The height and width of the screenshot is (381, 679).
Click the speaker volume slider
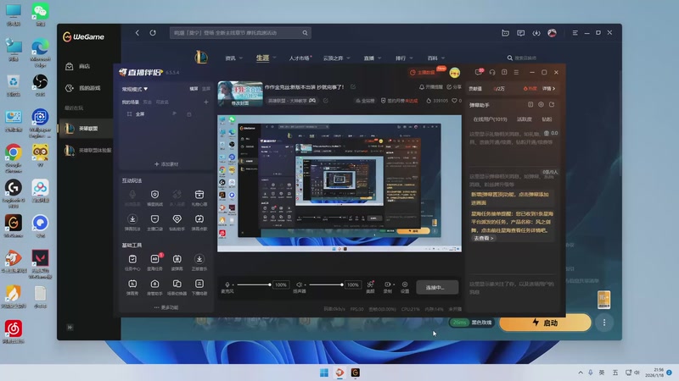pyautogui.click(x=326, y=284)
